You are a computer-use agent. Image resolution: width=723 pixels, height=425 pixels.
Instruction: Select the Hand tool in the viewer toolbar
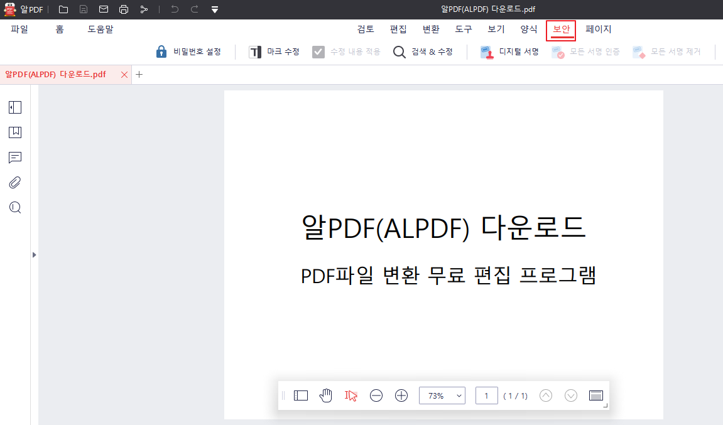[x=326, y=395]
